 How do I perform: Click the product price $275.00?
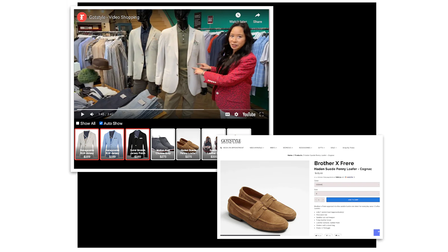click(319, 173)
